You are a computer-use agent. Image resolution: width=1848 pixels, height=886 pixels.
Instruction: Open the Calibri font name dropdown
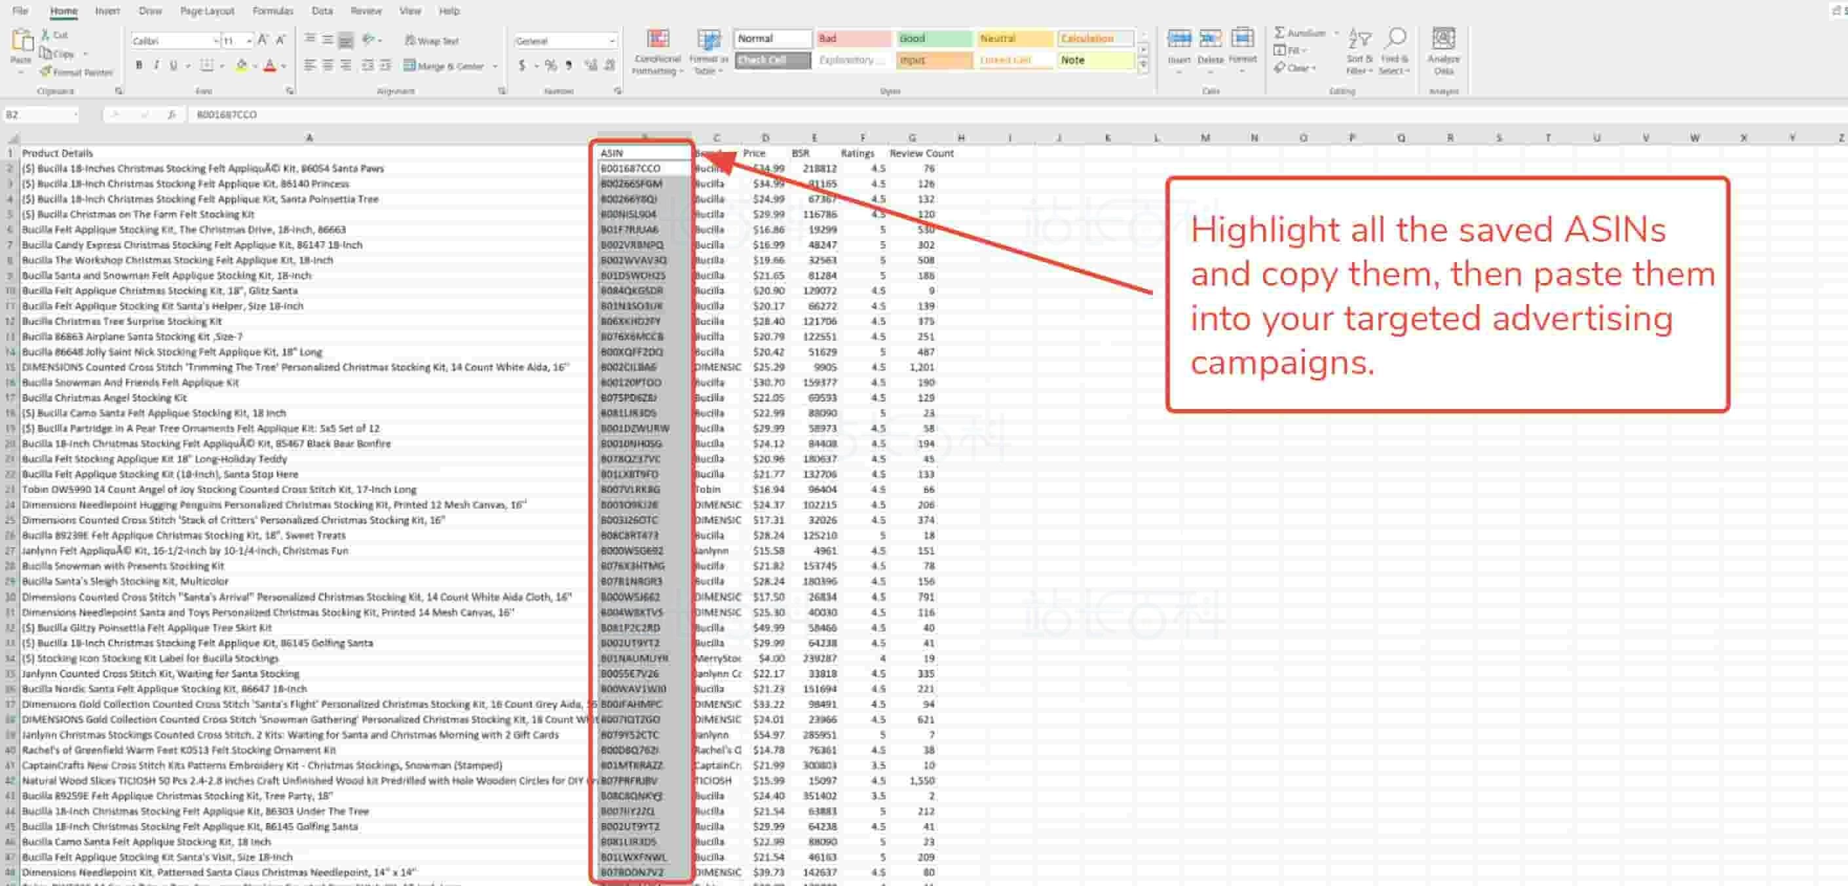(x=216, y=41)
